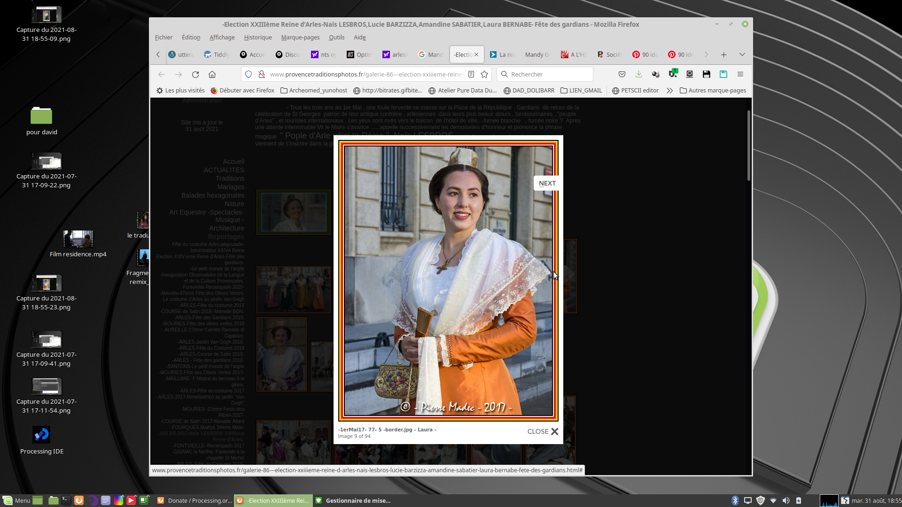This screenshot has height=507, width=902.
Task: Show more bookmarks with the double chevron
Action: (669, 91)
